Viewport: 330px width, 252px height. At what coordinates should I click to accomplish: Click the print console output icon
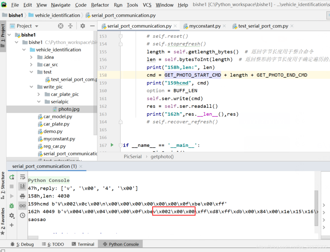click(22, 196)
